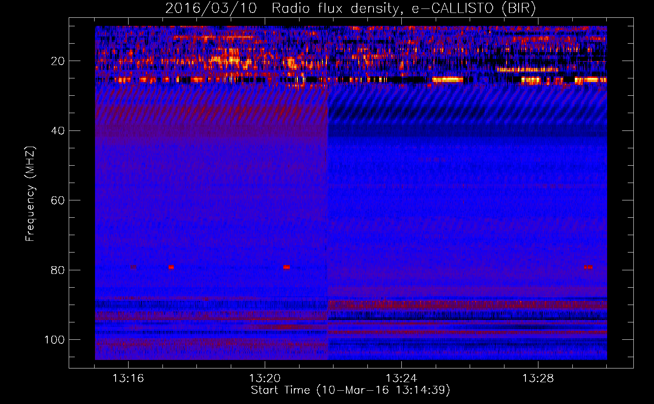Click the 80 frequency tick label
This screenshot has height=404, width=654.
58,270
